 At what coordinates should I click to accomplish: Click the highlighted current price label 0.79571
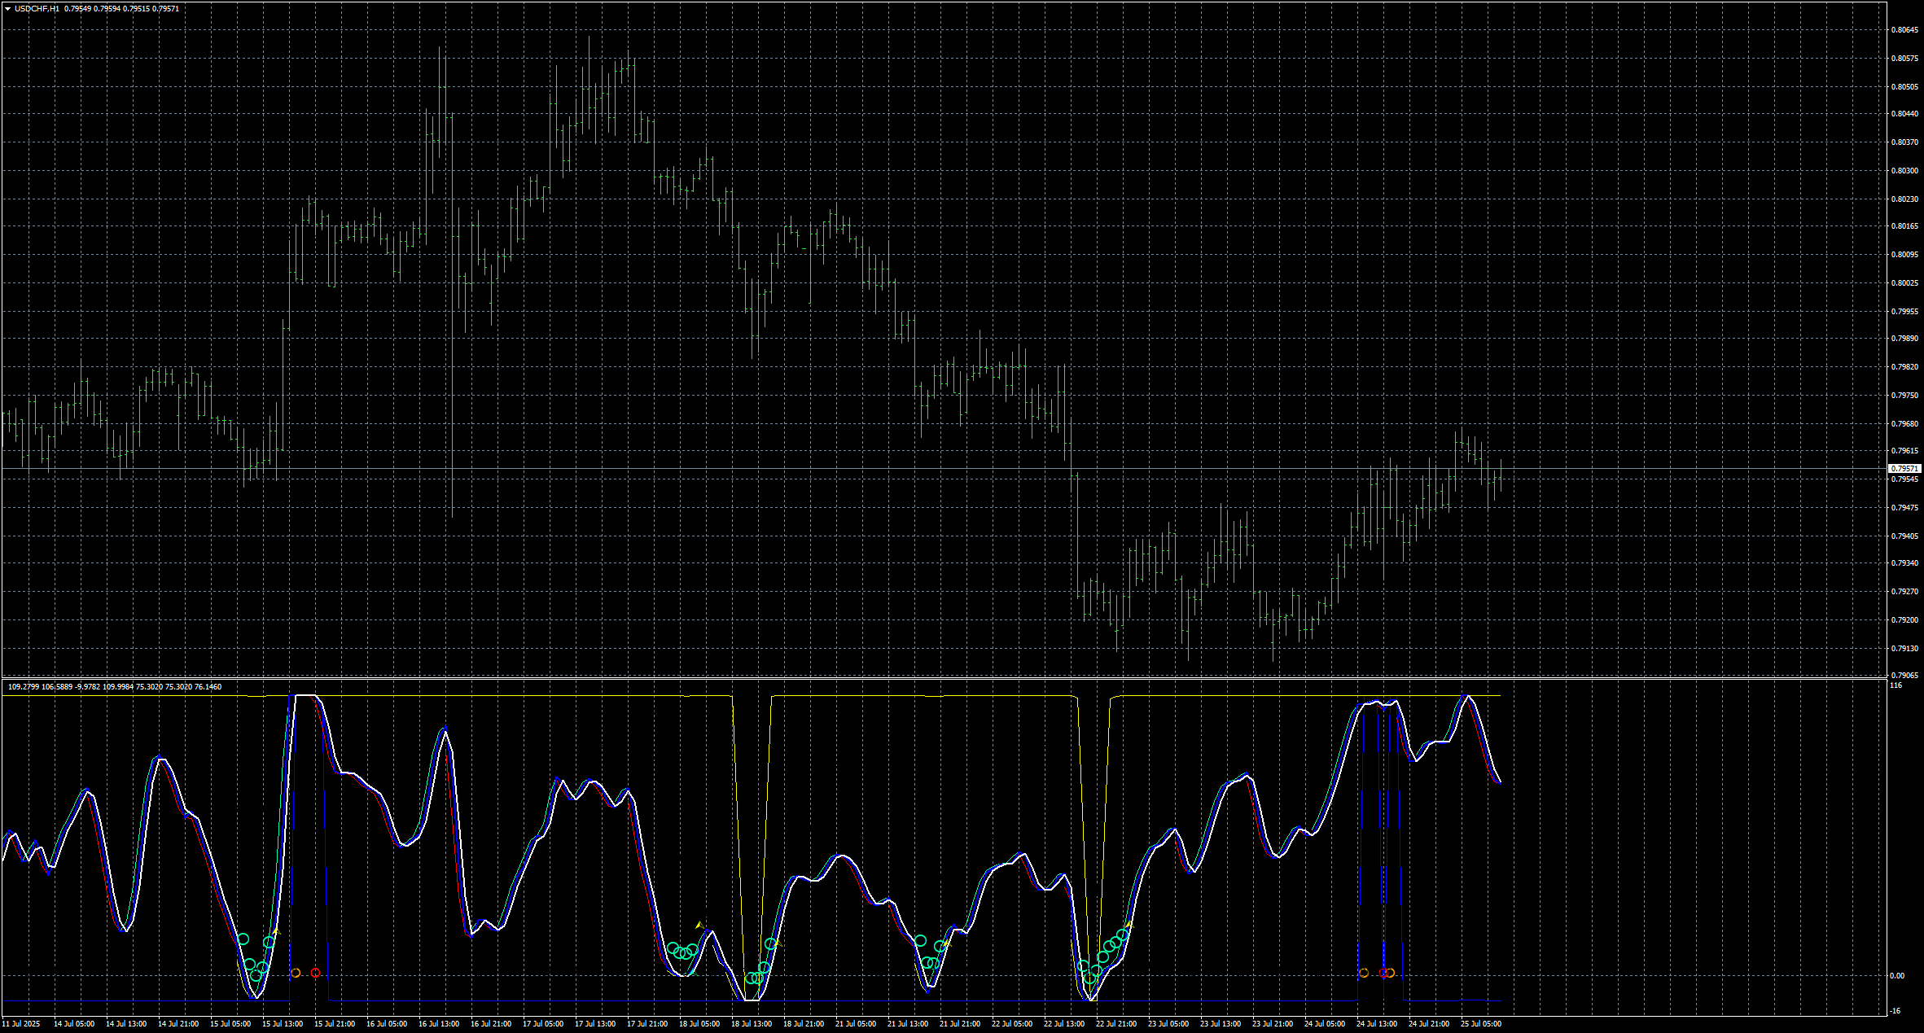1904,469
